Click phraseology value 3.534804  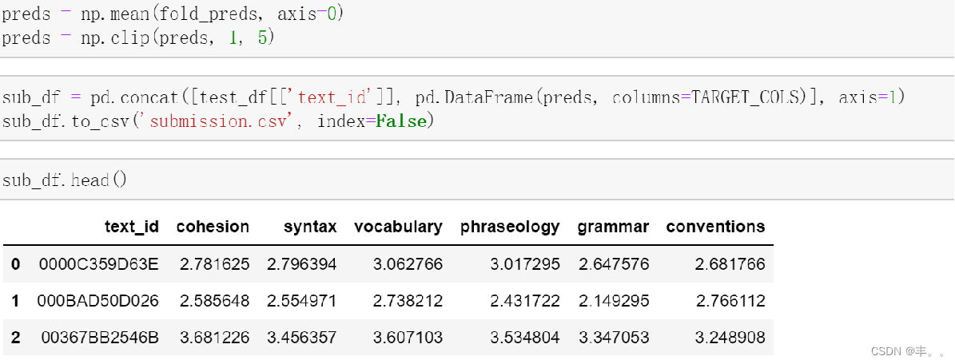pos(525,337)
